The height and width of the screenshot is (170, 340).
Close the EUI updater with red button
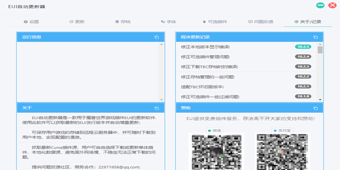[x=332, y=5]
